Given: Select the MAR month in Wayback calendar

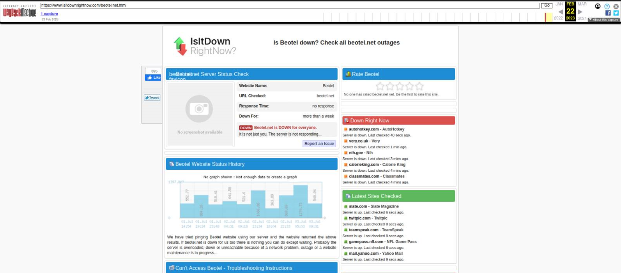Looking at the screenshot, I should [582, 4].
